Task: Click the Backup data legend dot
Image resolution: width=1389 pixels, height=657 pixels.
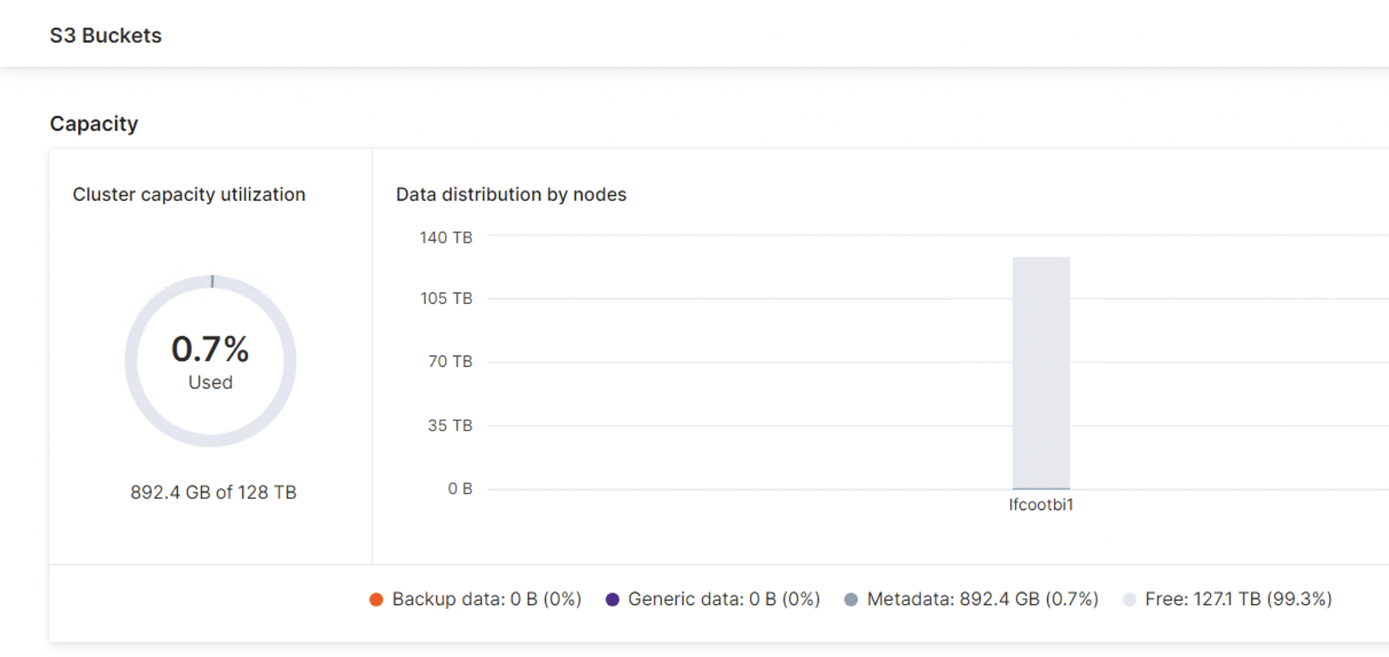Action: click(377, 599)
